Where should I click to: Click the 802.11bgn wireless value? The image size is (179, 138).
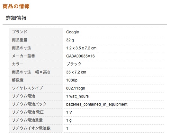point(76,88)
